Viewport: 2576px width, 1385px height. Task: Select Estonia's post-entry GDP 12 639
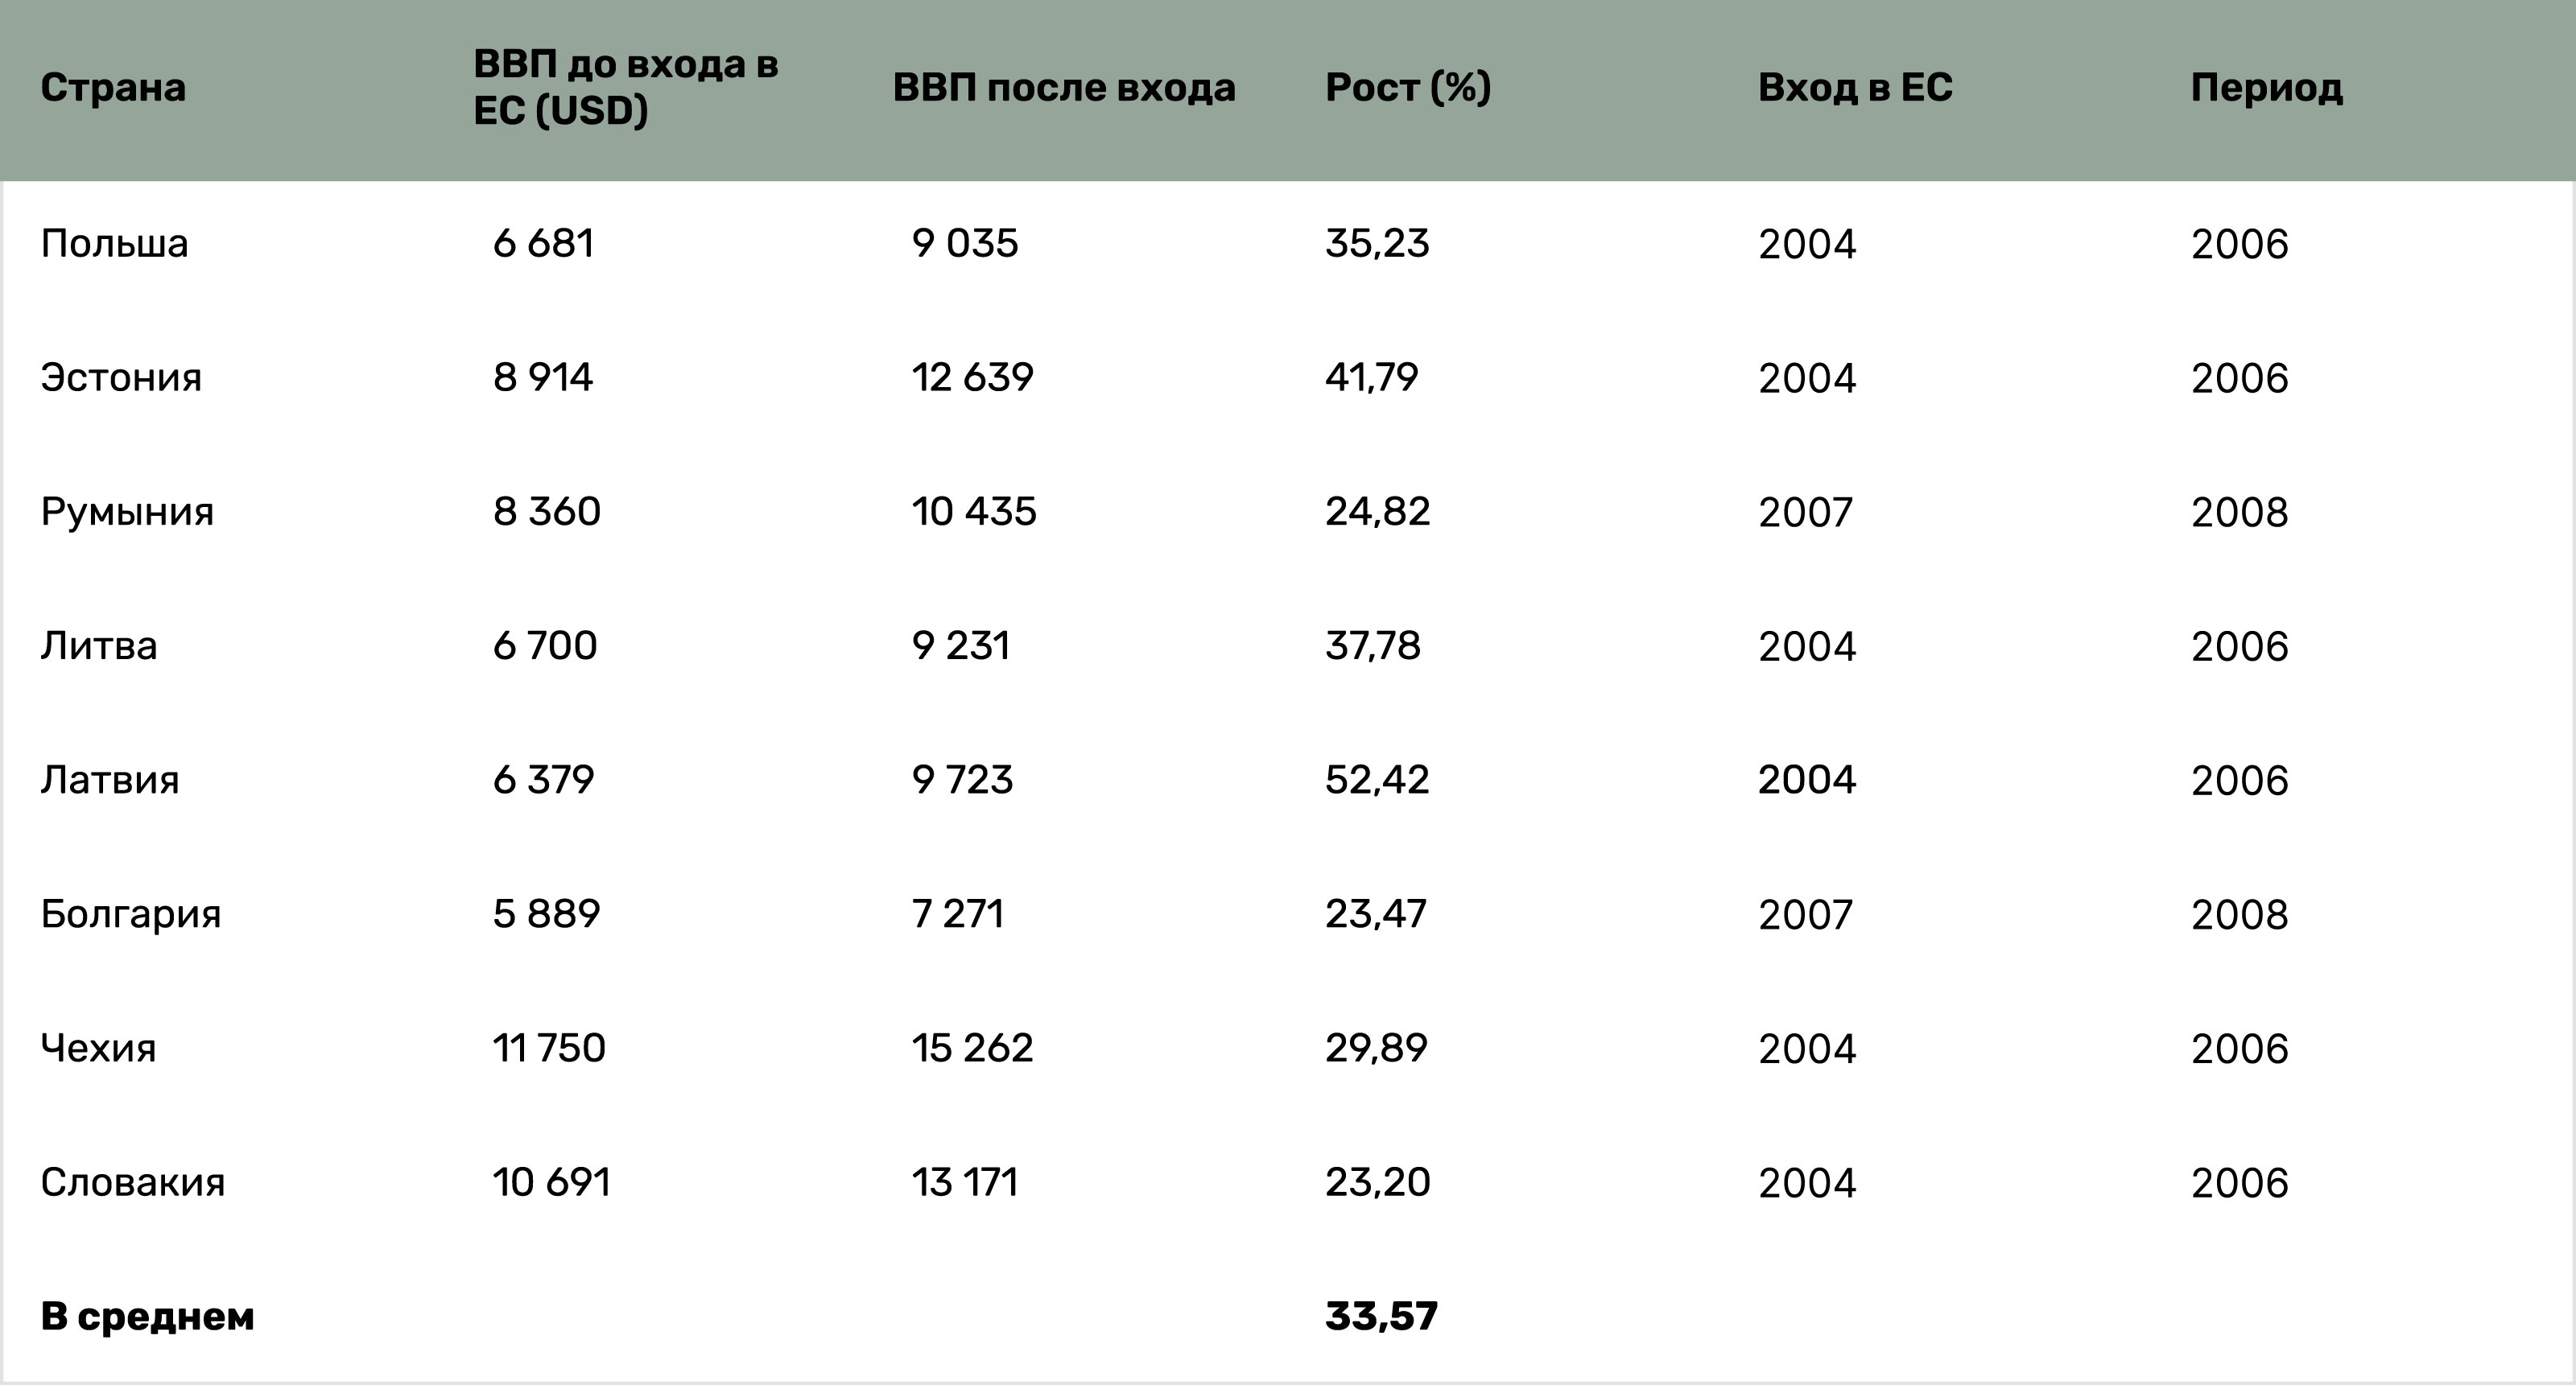(972, 378)
